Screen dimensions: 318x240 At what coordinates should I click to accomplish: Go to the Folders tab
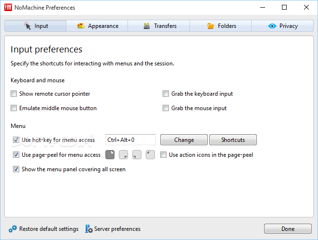tap(221, 26)
